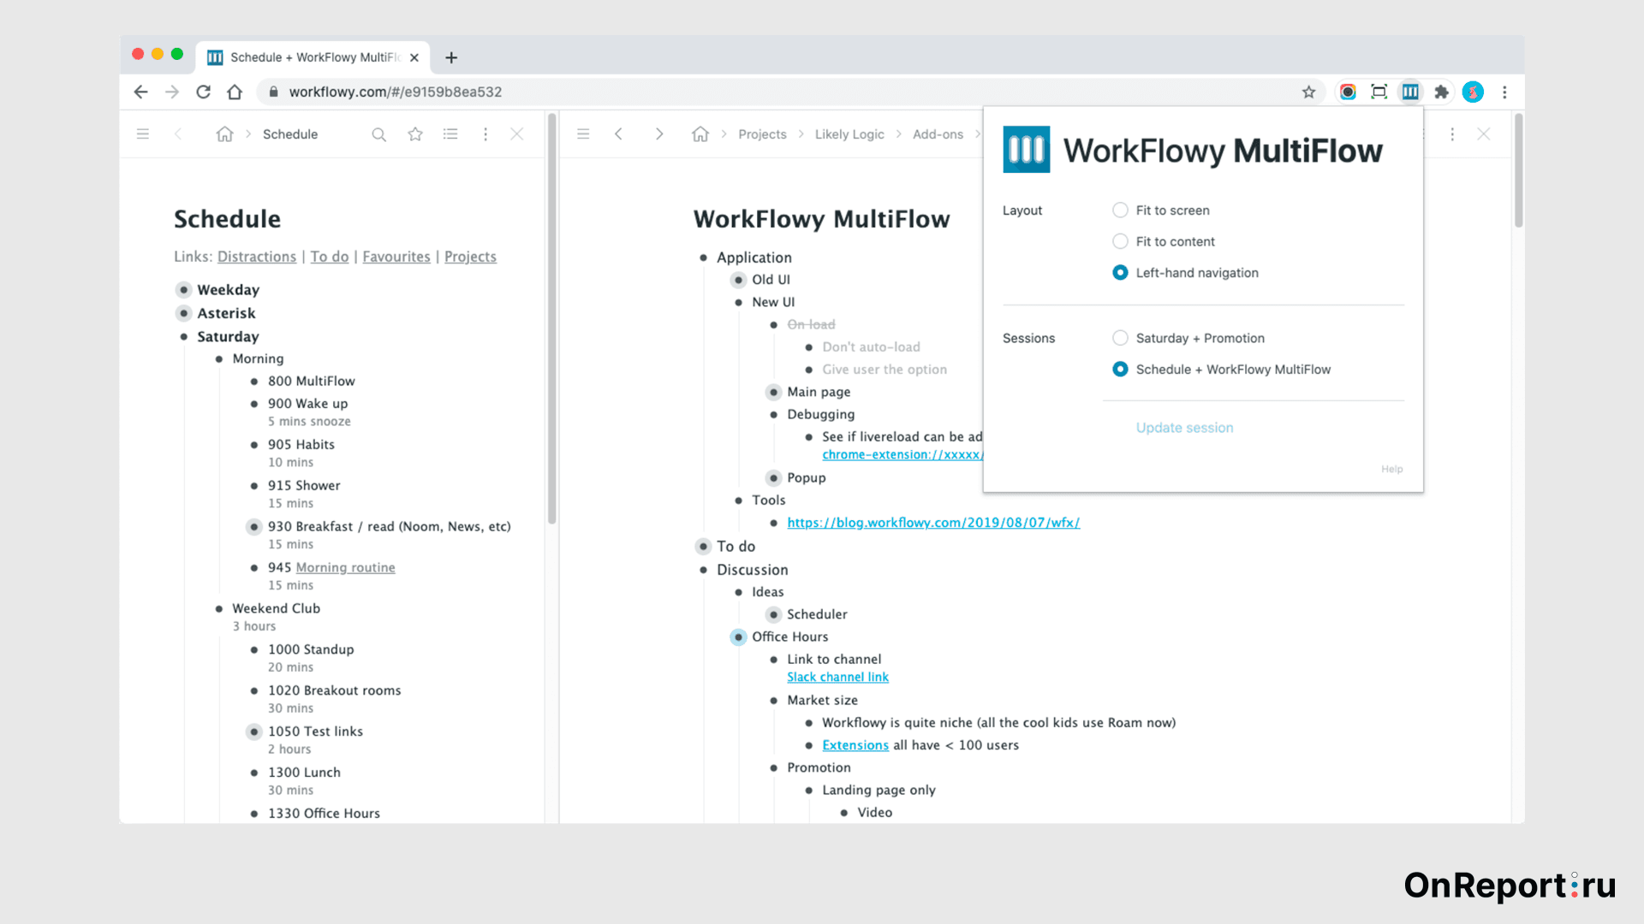The width and height of the screenshot is (1644, 924).
Task: Open the Slack channel link
Action: point(838,677)
